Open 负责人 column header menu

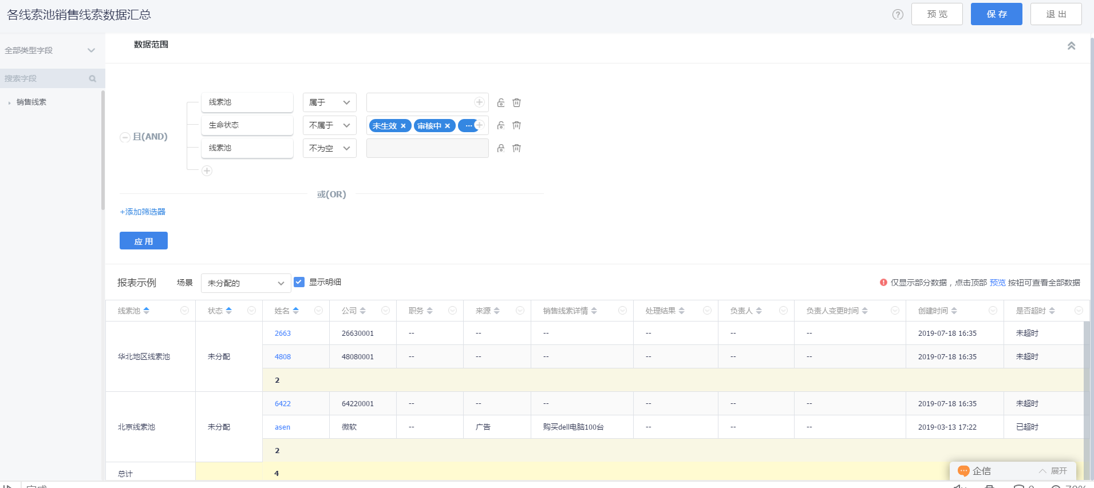pyautogui.click(x=783, y=311)
